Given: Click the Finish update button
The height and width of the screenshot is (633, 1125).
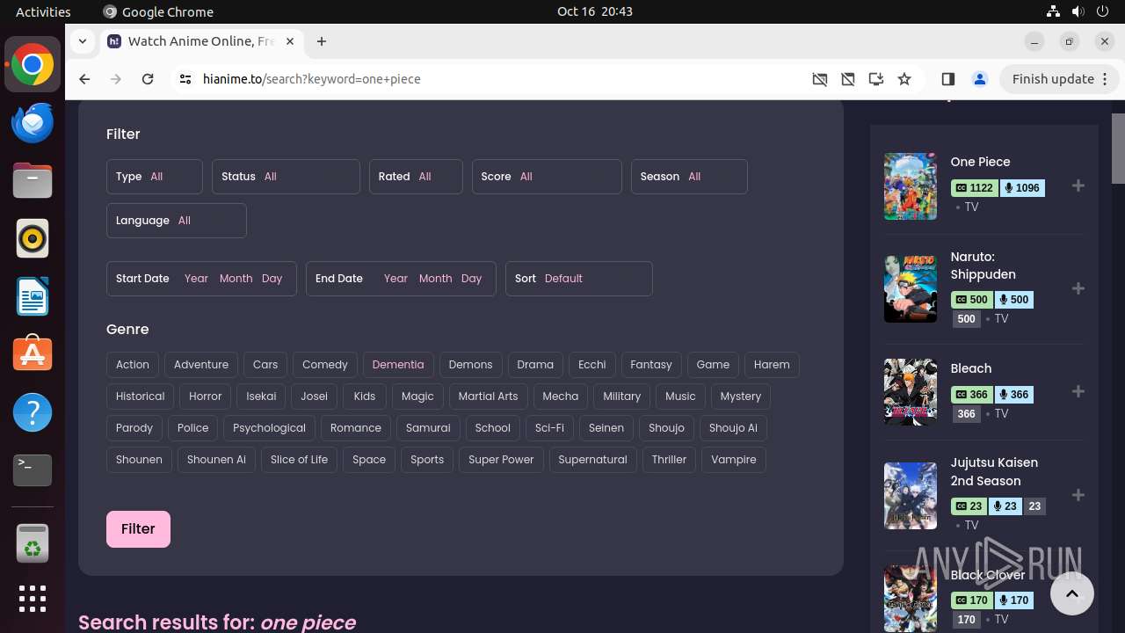Looking at the screenshot, I should point(1059,79).
